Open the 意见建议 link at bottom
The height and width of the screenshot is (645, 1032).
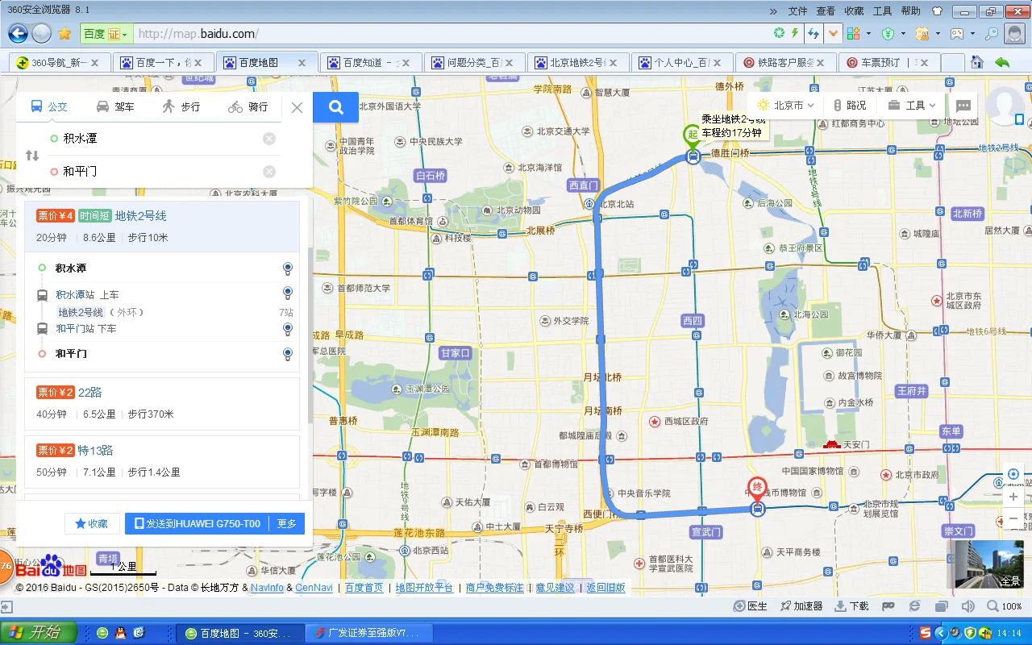[x=554, y=587]
